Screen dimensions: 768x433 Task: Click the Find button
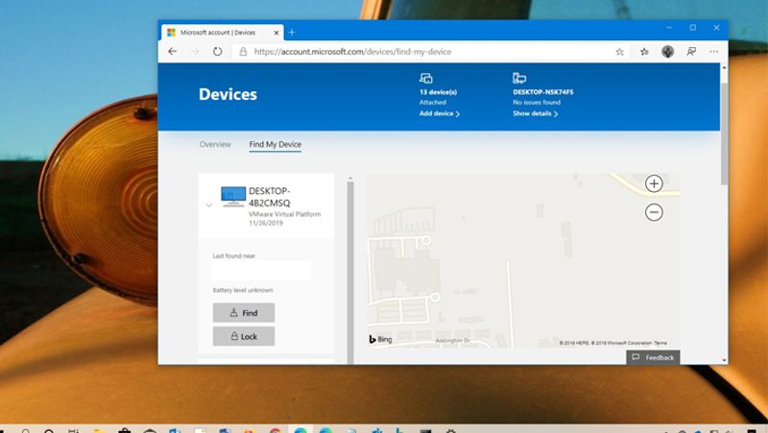(244, 312)
